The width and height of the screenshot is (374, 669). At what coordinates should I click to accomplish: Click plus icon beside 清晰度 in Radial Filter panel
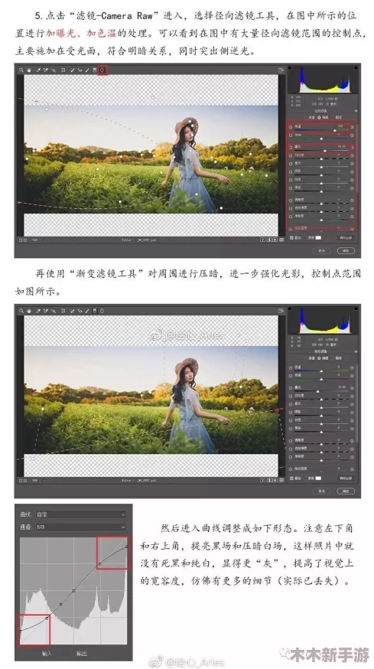pos(353,200)
